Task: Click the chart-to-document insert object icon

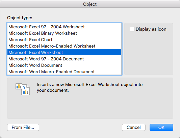Action: pyautogui.click(x=23, y=89)
